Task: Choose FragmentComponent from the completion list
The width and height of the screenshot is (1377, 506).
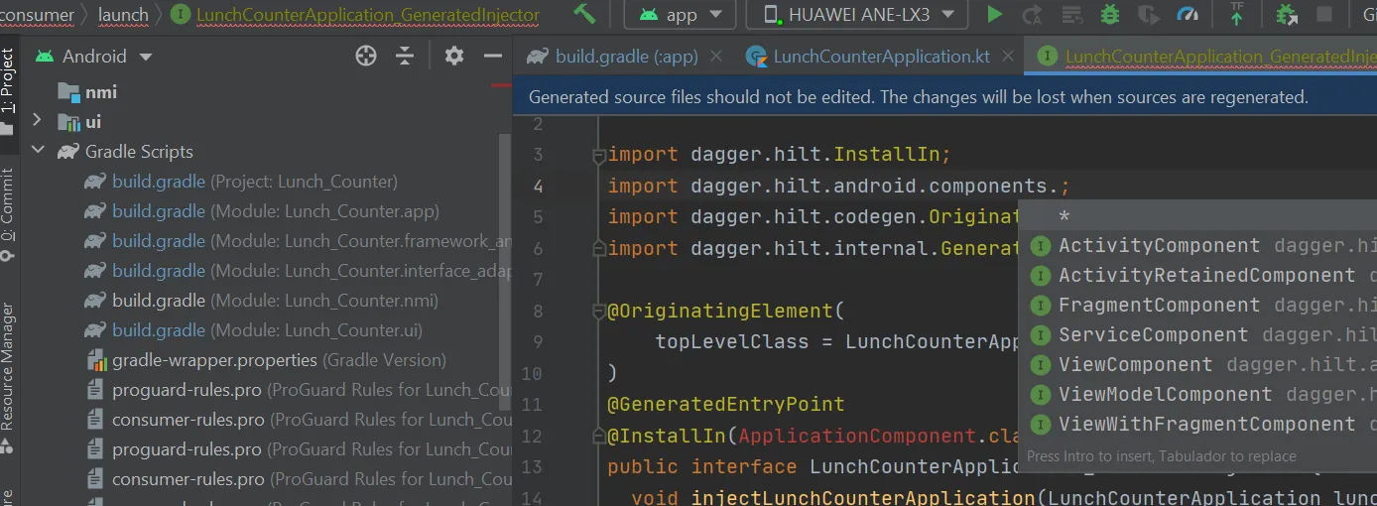Action: pyautogui.click(x=1198, y=306)
